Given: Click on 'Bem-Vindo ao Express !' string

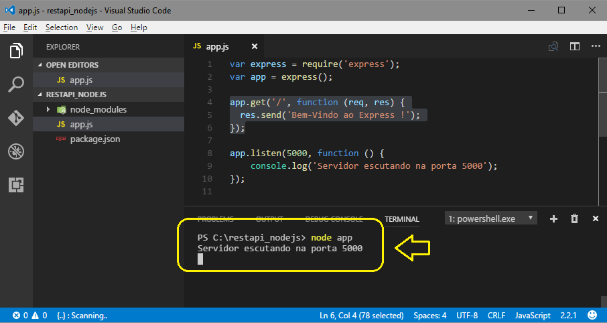Looking at the screenshot, I should (348, 115).
